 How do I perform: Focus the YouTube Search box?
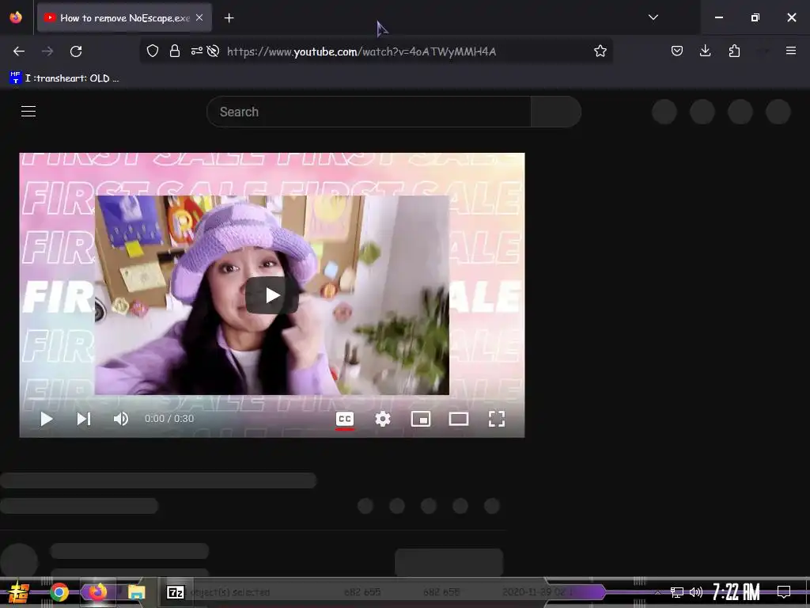pyautogui.click(x=369, y=112)
